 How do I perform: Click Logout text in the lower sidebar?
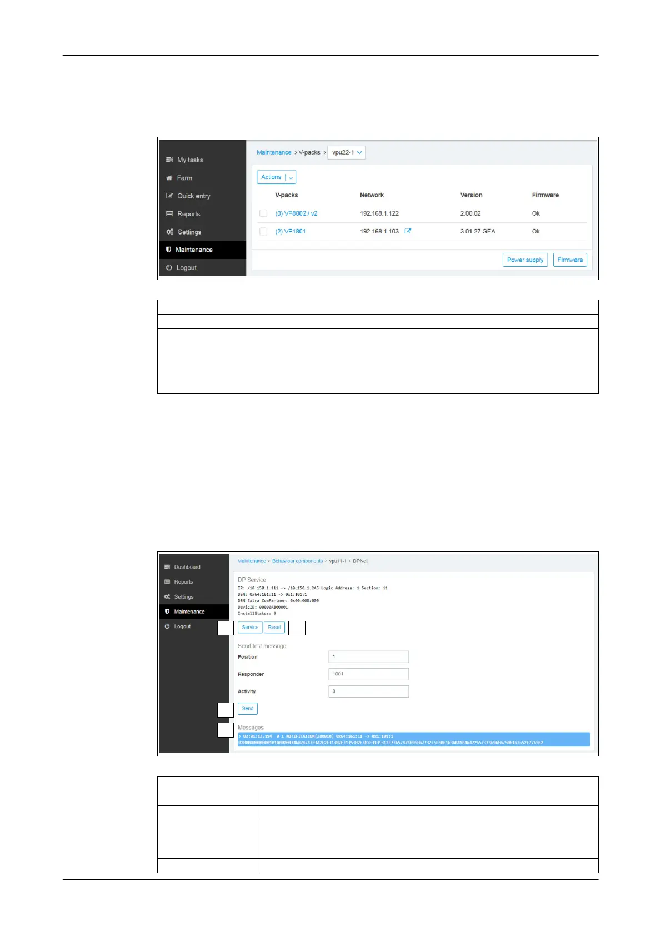pyautogui.click(x=182, y=626)
